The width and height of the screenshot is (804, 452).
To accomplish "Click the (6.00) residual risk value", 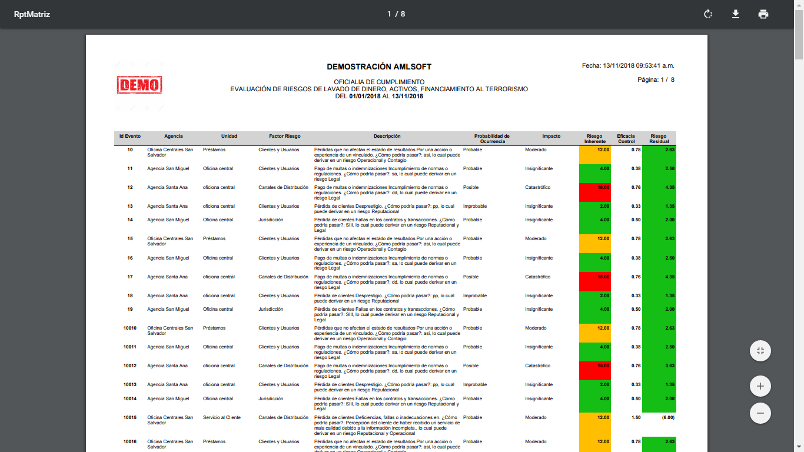I will coord(667,417).
